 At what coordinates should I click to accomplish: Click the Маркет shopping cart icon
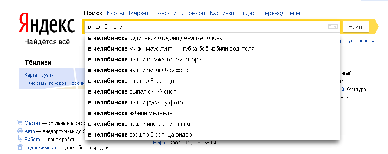20,123
